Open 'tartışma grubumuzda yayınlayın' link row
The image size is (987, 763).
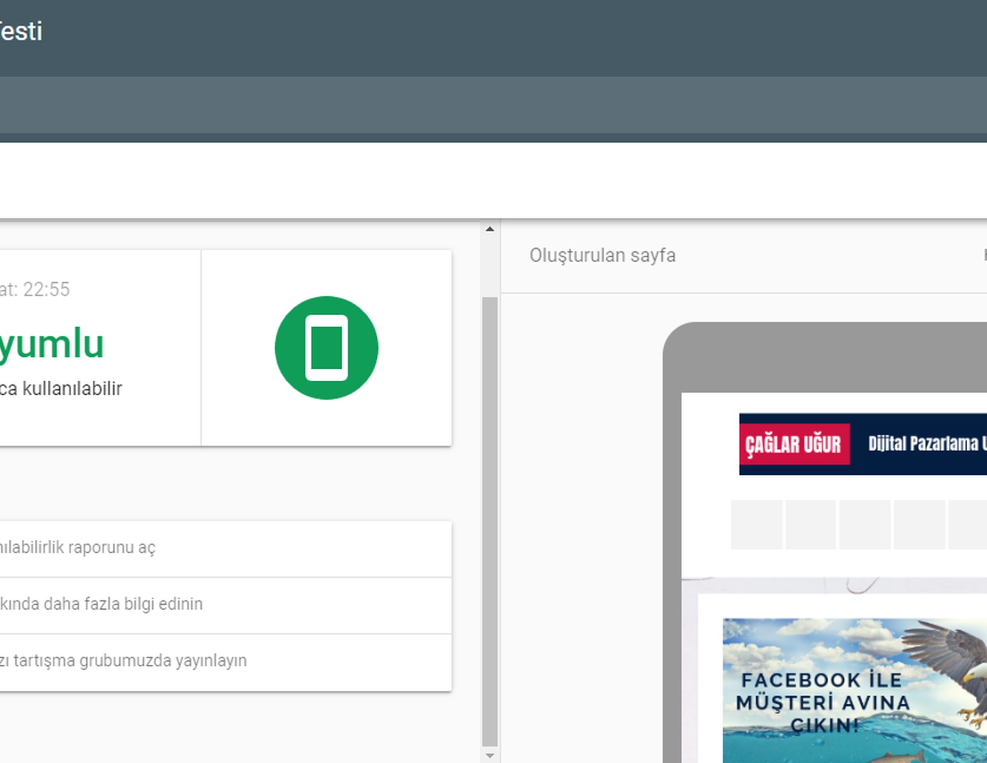coord(226,662)
